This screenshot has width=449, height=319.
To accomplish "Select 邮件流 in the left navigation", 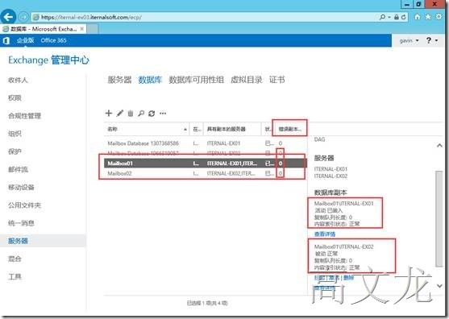I will point(18,169).
